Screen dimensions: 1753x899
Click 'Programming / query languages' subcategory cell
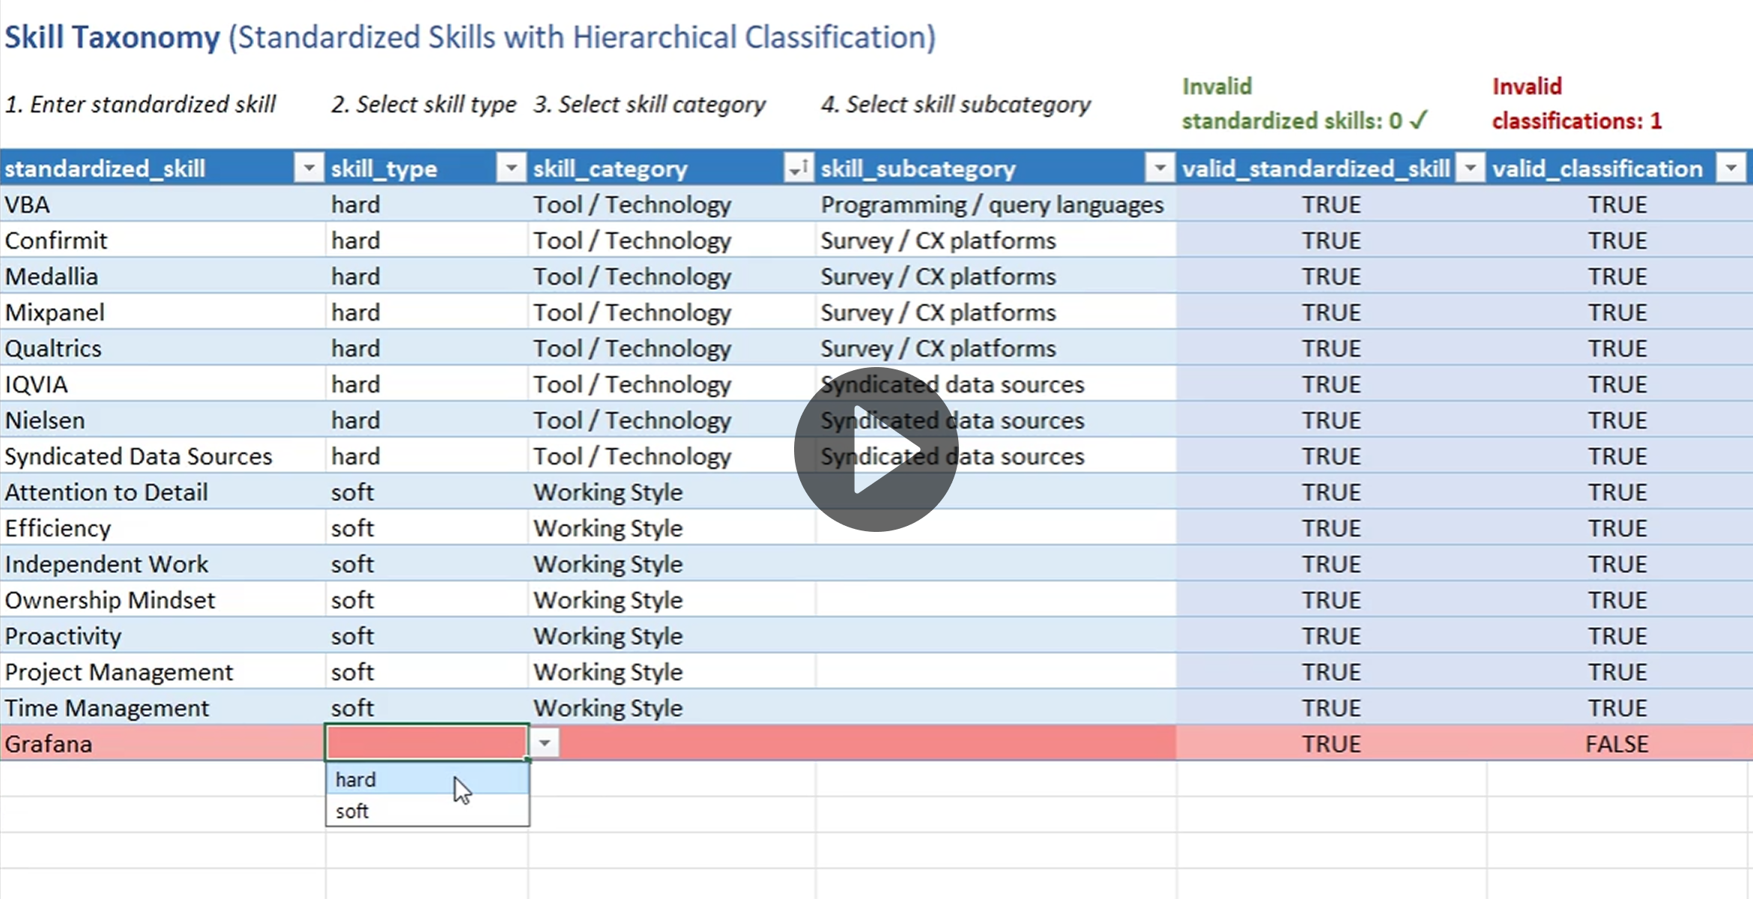pos(996,205)
